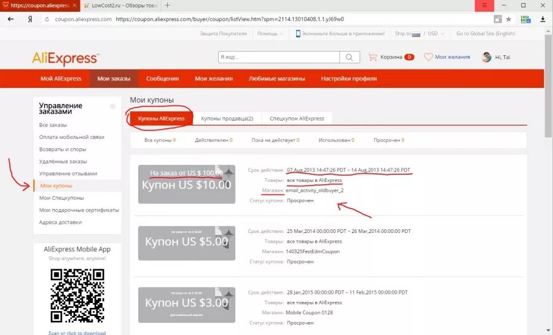Open Yandex home via the Я icon
The image size is (553, 335).
click(x=30, y=19)
